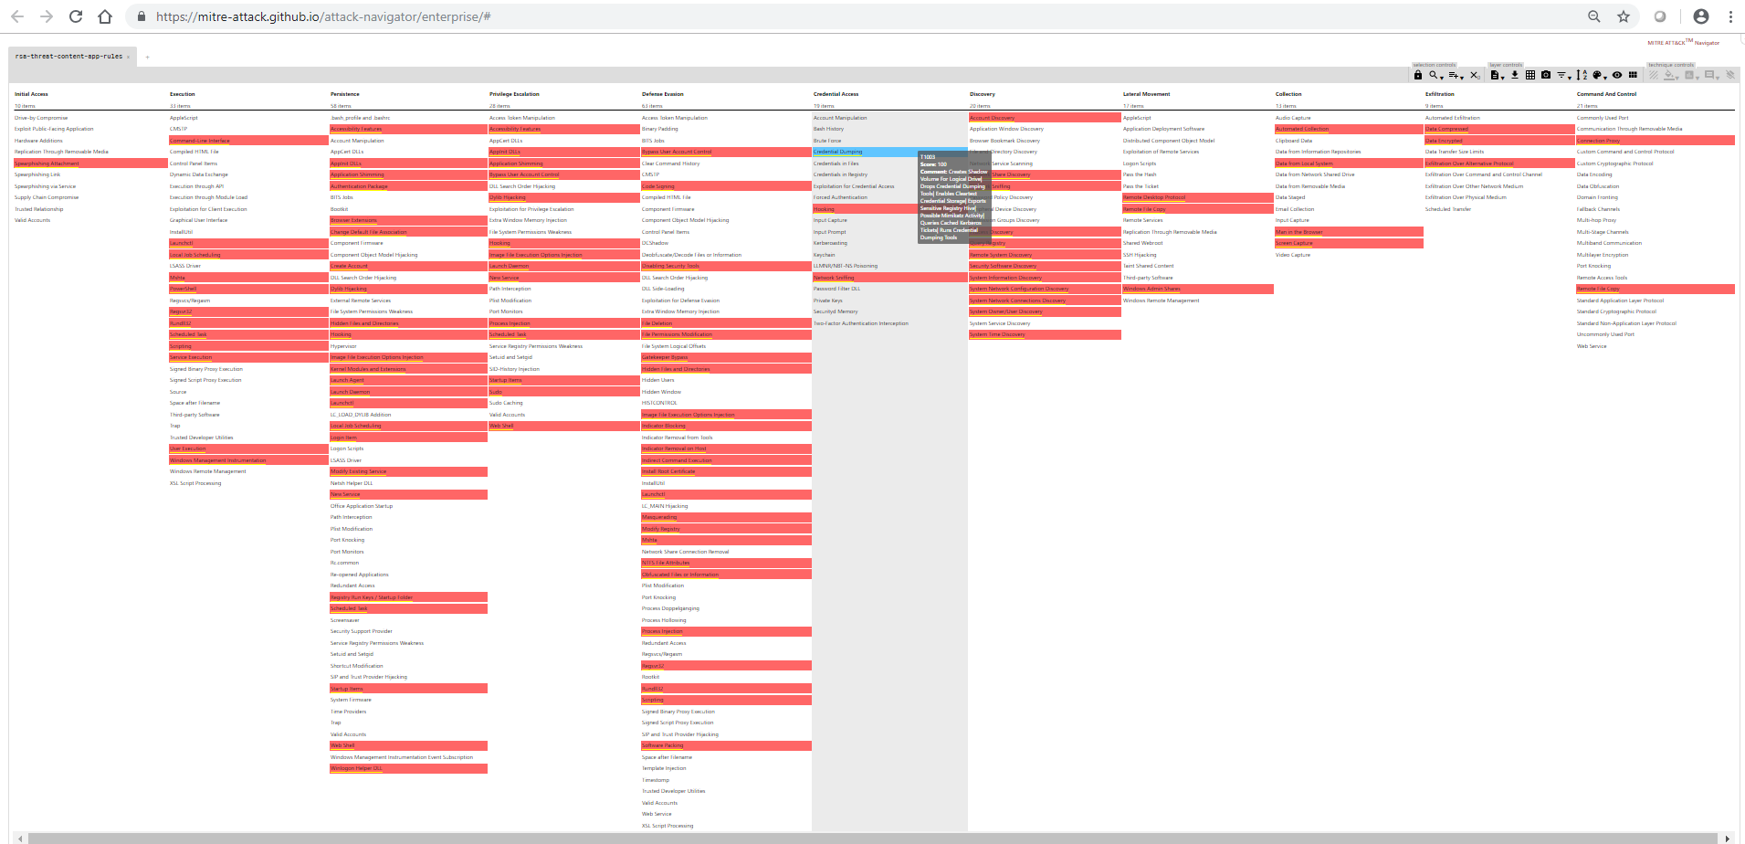
Task: Select the Drive-by Compromise technique
Action: [x=90, y=118]
